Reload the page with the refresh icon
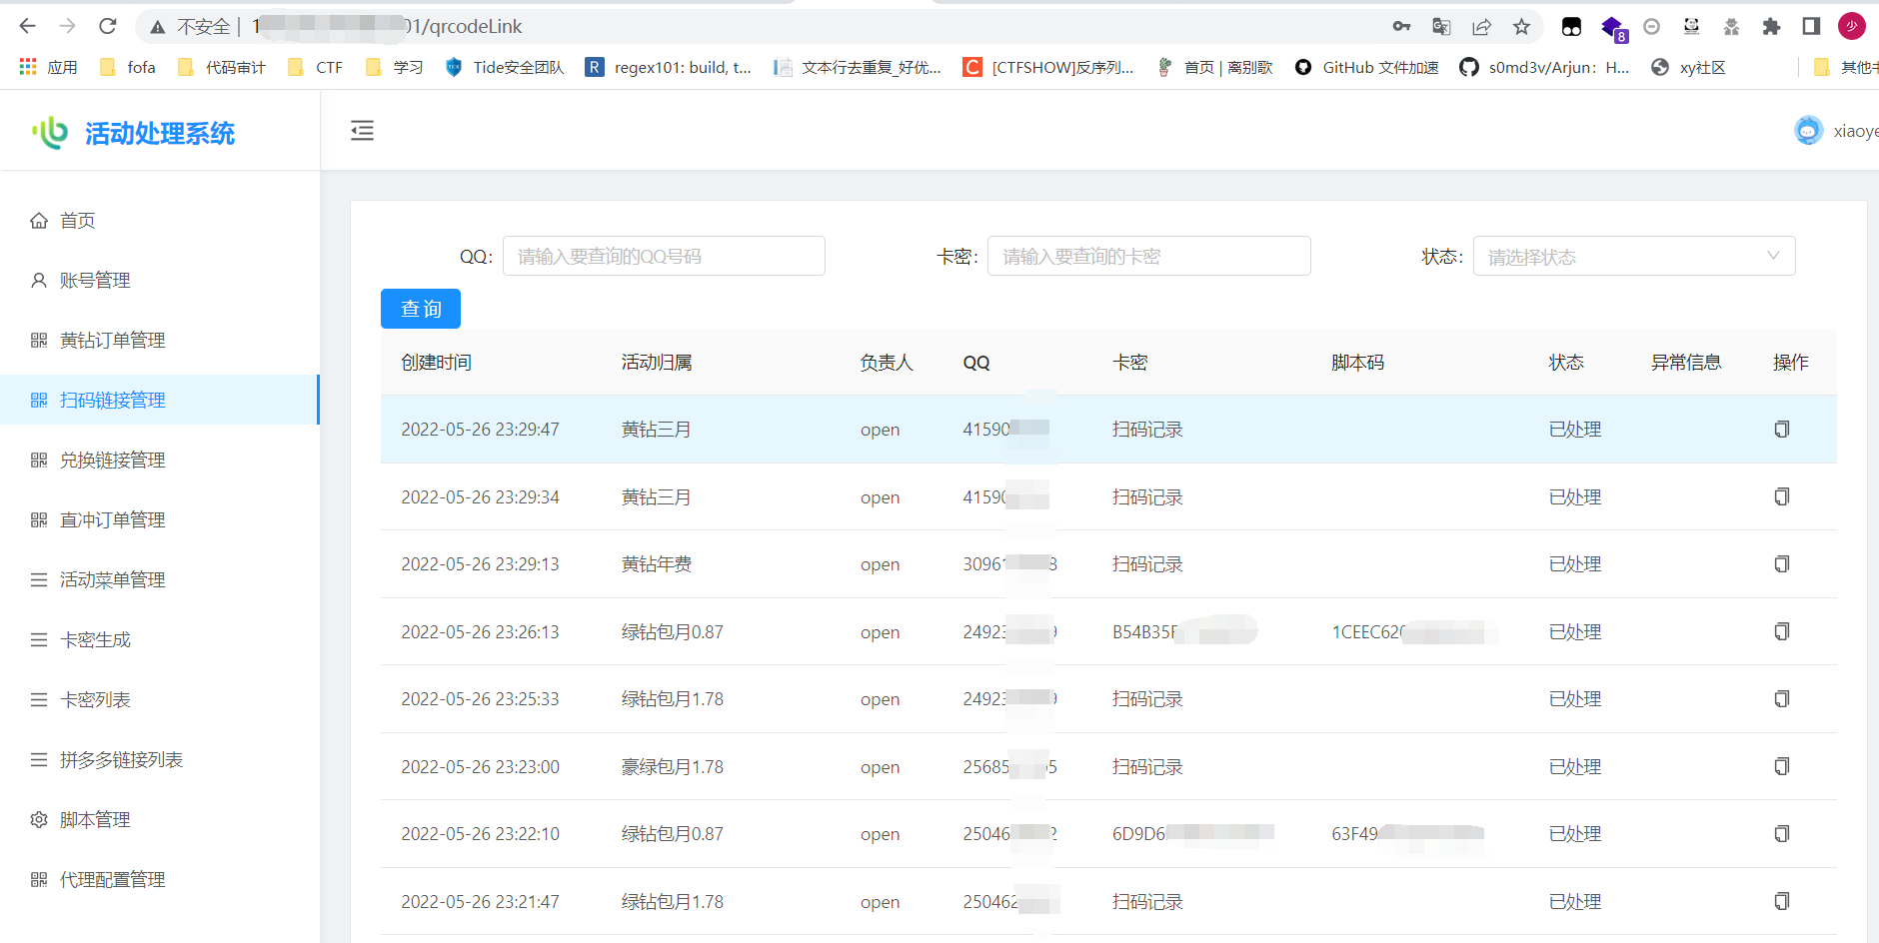This screenshot has width=1879, height=943. tap(108, 26)
